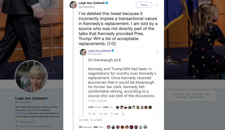Expand quoted tweet's caret menu
This screenshot has height=130, width=225.
(x=157, y=52)
